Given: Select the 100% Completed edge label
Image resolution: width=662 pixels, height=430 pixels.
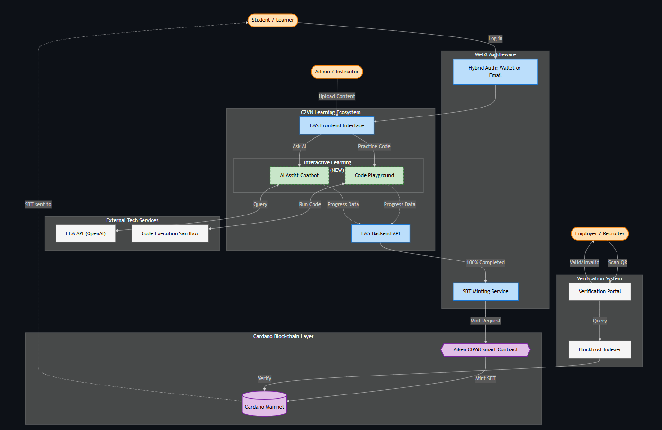Looking at the screenshot, I should 485,263.
